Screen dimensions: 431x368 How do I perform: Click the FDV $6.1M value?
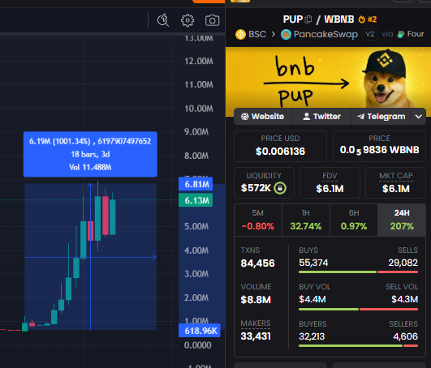click(330, 189)
